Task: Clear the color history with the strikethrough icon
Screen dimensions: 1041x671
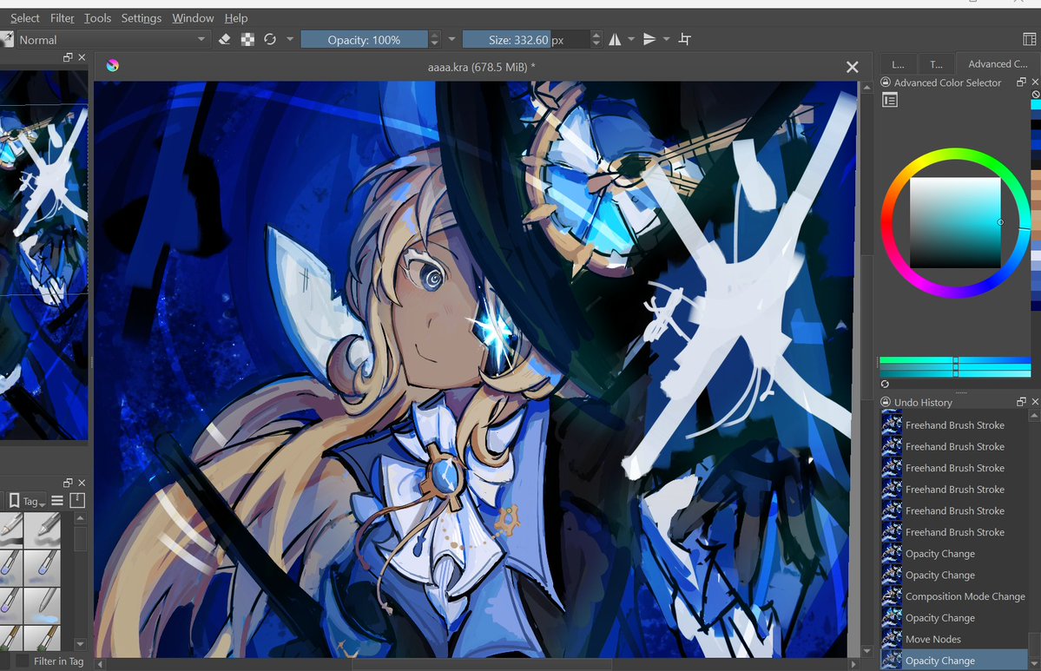Action: point(1036,95)
